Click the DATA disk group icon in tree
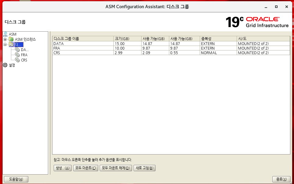This screenshot has width=294, height=184. tap(17, 50)
